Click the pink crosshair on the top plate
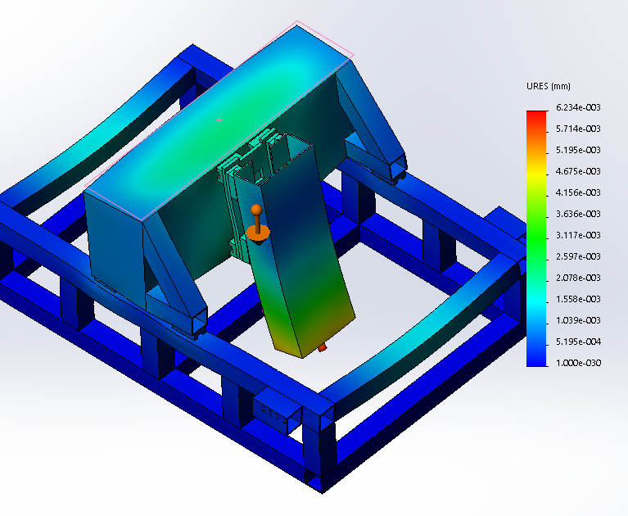This screenshot has width=628, height=516. pos(219,120)
